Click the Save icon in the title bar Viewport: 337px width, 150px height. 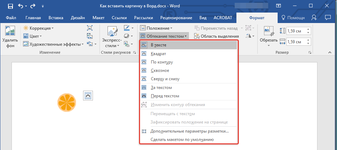point(10,6)
